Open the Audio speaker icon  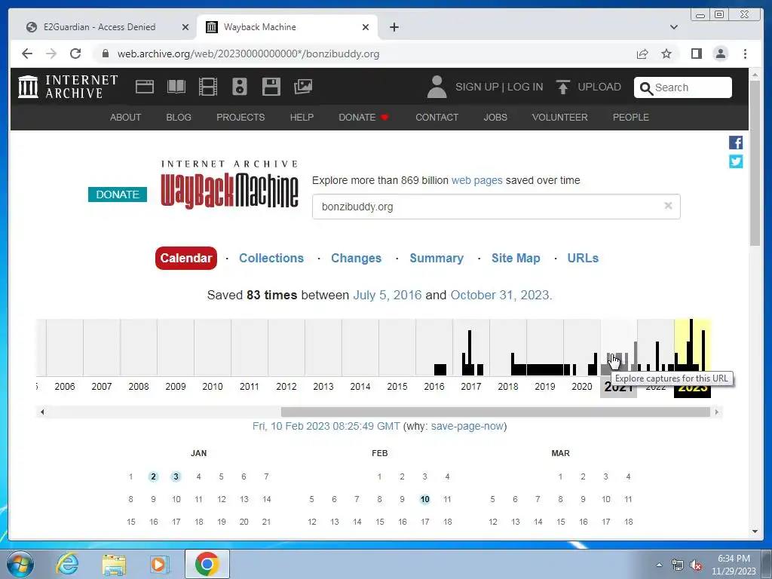[x=240, y=87]
